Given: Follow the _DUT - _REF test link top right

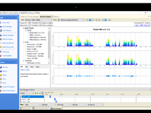Looking at the screenshot, I should click(x=142, y=25).
